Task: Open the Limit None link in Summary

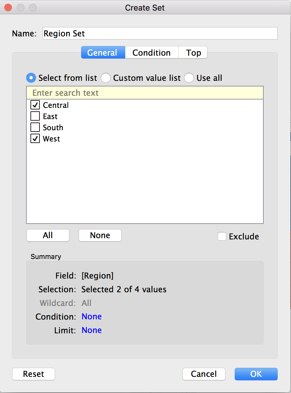Action: tap(91, 330)
